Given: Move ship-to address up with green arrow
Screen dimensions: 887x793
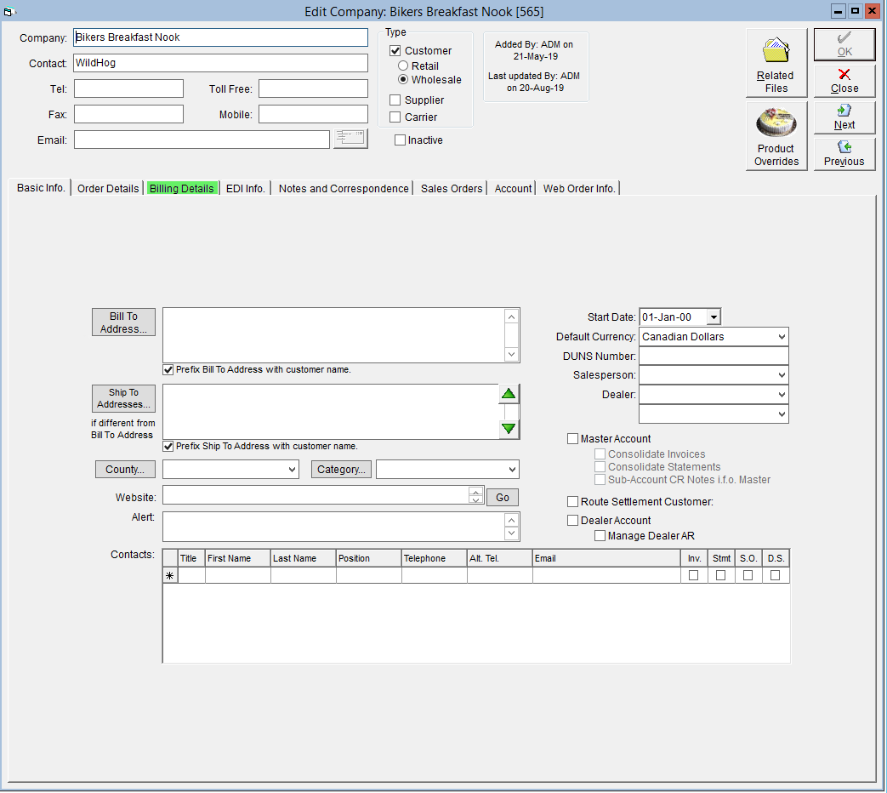Looking at the screenshot, I should click(x=509, y=394).
